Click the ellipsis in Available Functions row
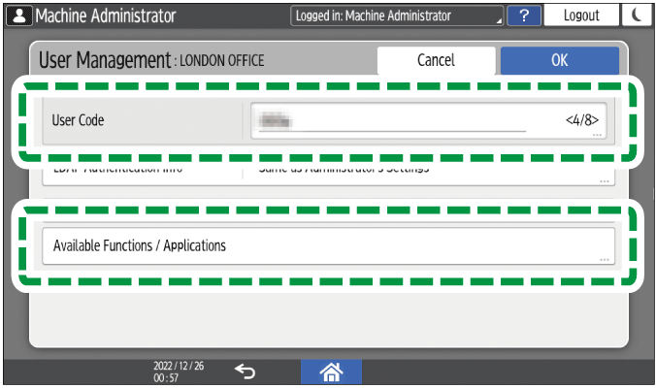Image resolution: width=656 pixels, height=388 pixels. (x=605, y=259)
